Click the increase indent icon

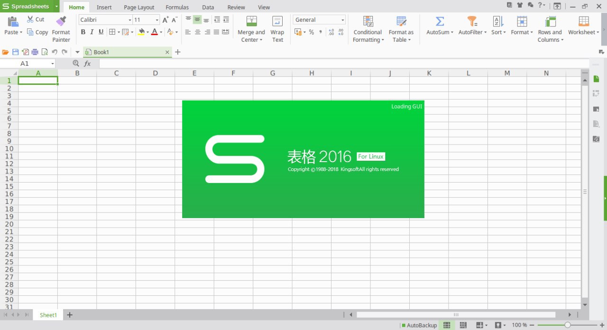(x=226, y=19)
